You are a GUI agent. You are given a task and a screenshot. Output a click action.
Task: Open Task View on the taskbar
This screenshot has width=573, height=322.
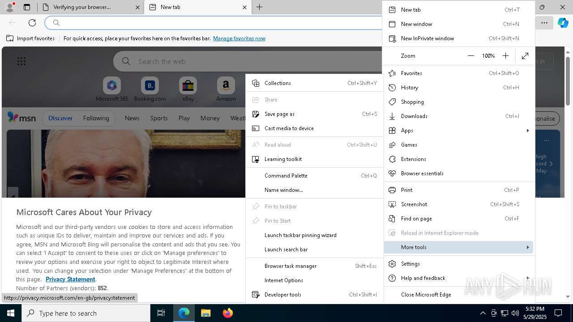(x=161, y=313)
